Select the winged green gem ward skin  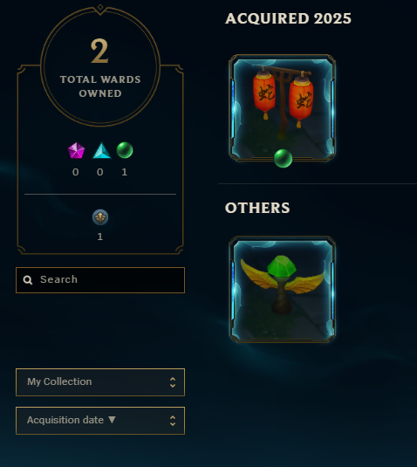pyautogui.click(x=282, y=289)
